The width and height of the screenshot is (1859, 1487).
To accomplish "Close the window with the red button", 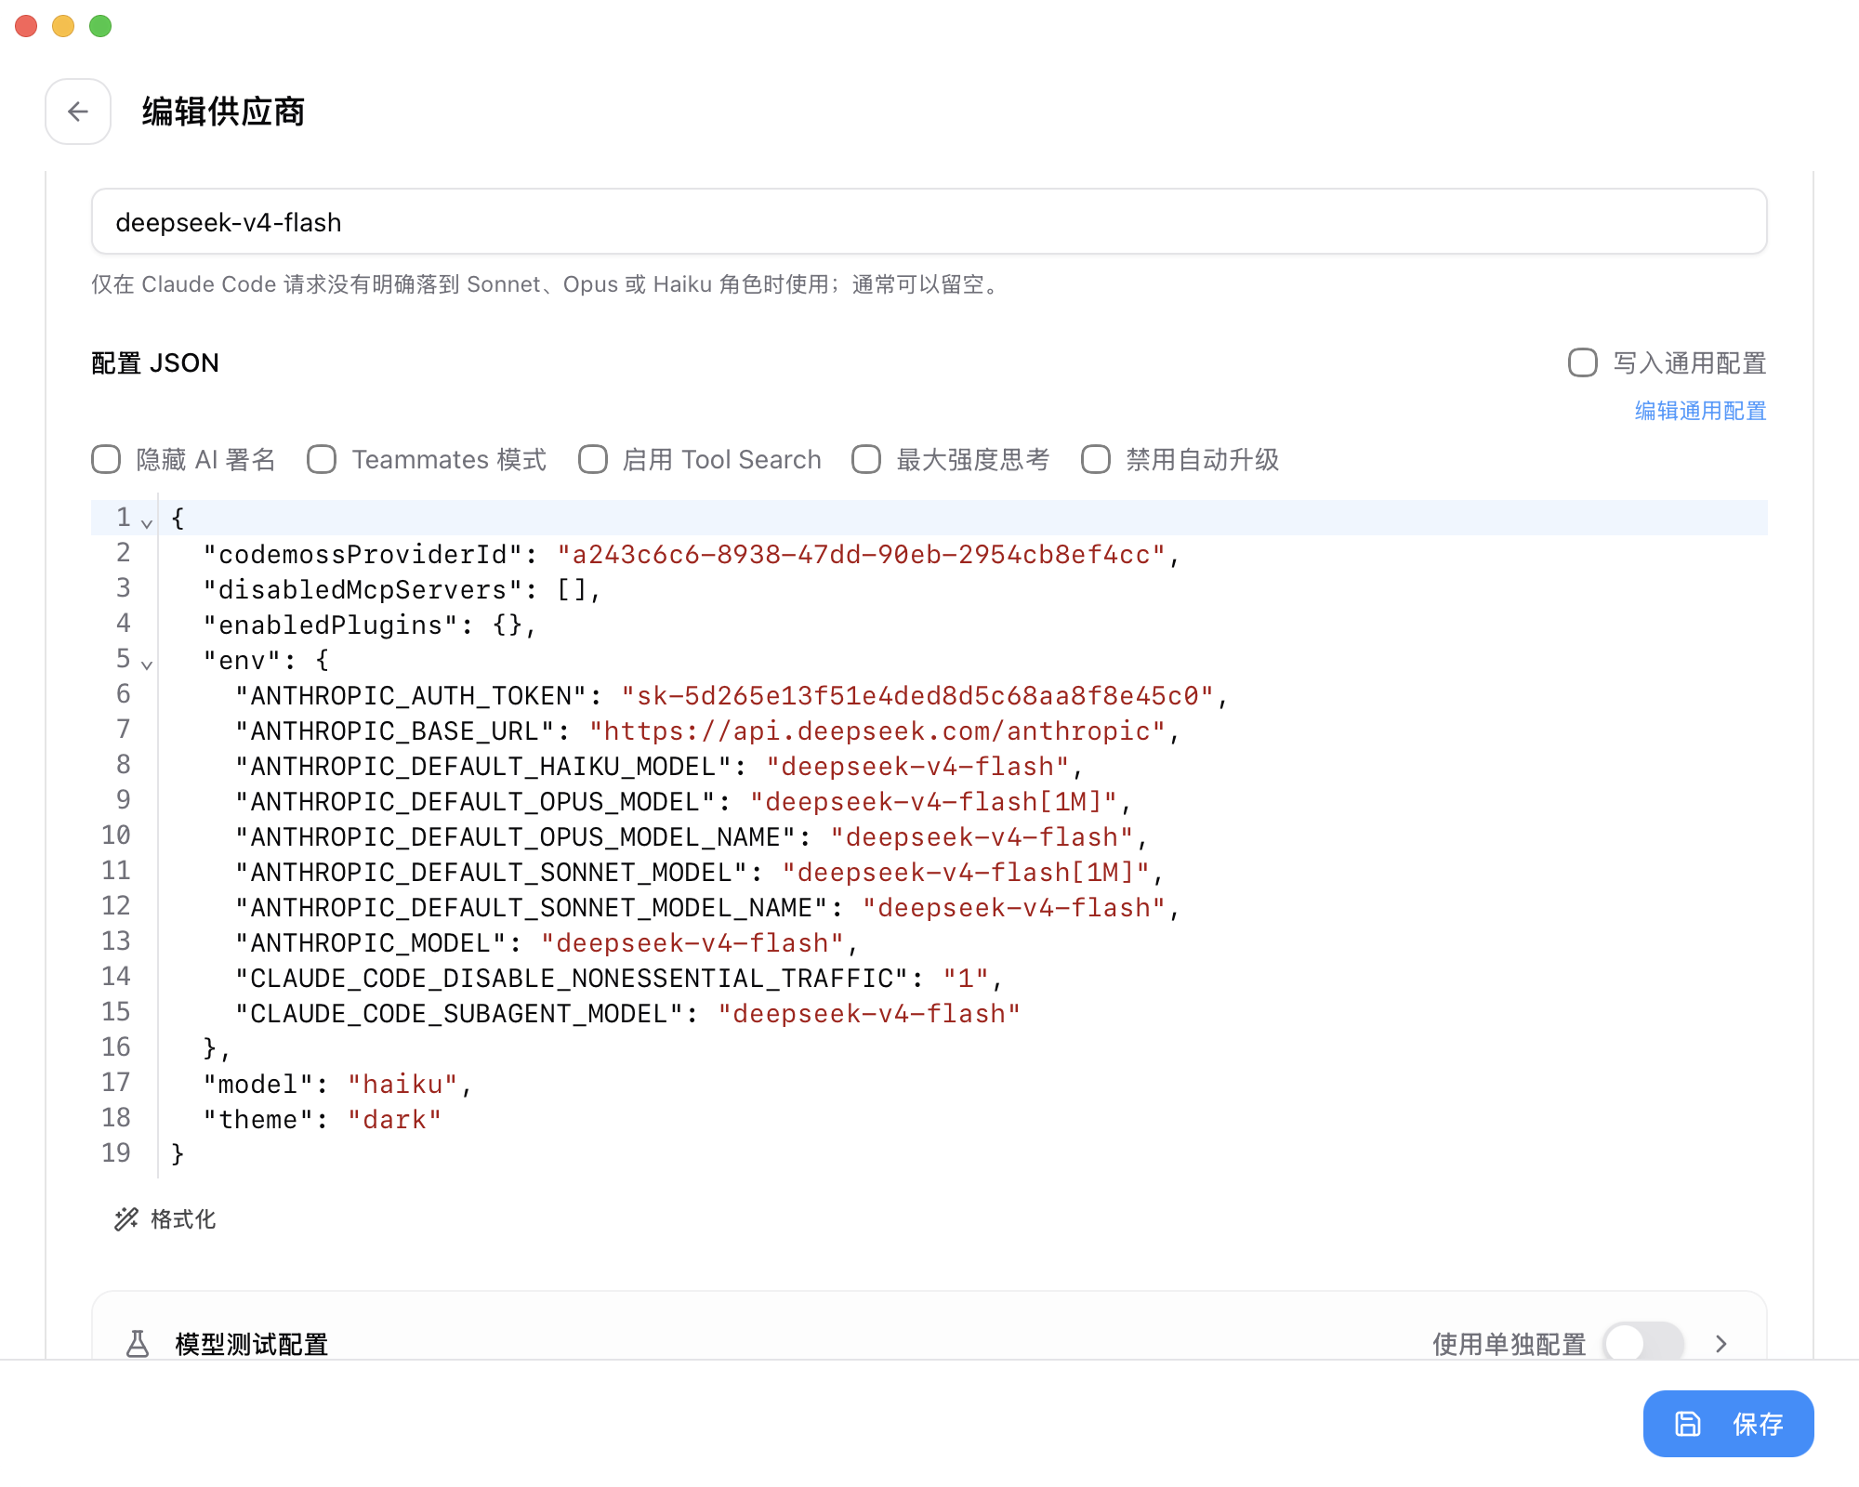I will pyautogui.click(x=26, y=26).
